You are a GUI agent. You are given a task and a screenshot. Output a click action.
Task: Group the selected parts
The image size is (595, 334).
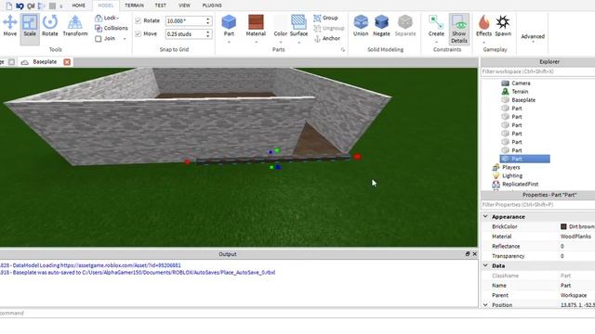(325, 18)
